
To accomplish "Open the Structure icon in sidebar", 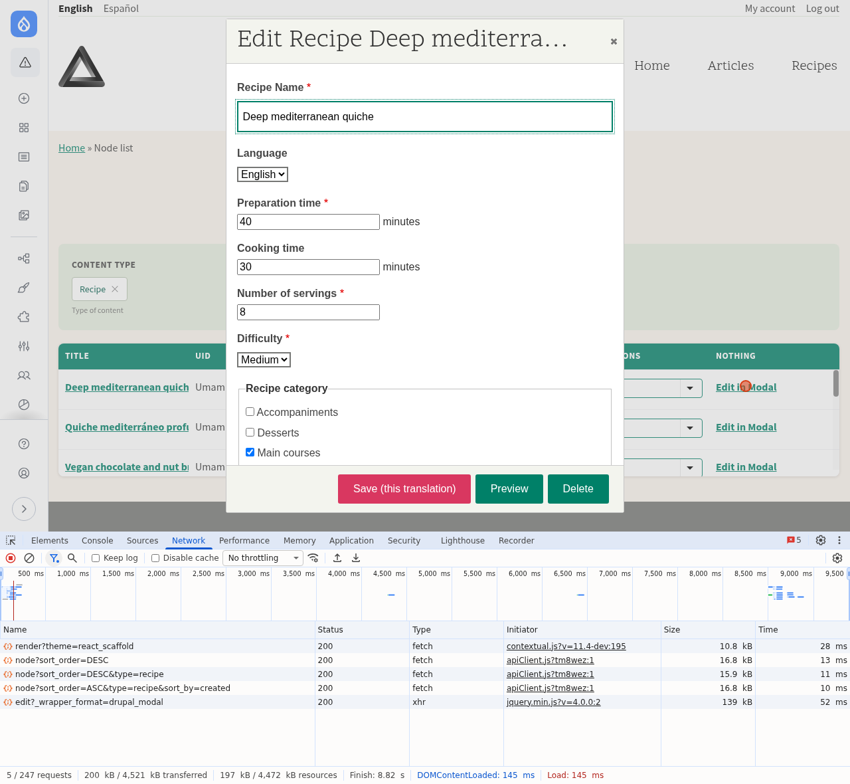I will (24, 258).
